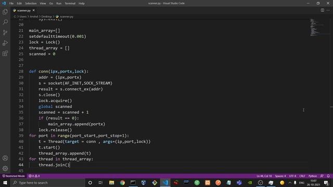Click the Ln 44, Col 18 status item
The image size is (333, 187).
(264, 176)
